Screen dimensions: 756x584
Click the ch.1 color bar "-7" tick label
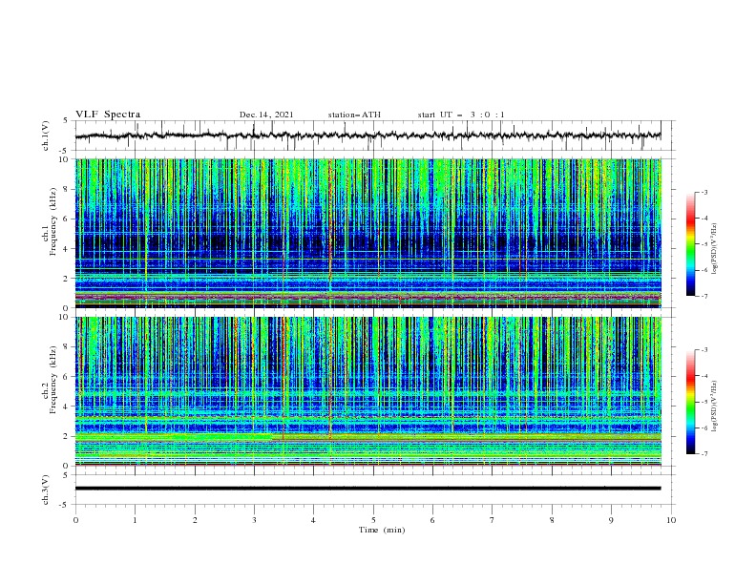703,296
